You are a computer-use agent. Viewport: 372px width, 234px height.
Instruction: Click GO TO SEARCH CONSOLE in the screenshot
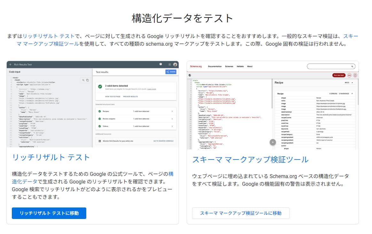tap(163, 141)
